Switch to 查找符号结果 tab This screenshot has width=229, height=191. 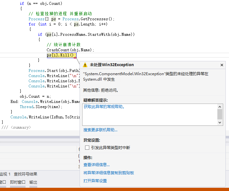[x=26, y=174]
